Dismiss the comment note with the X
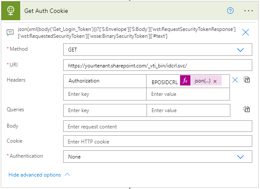The width and height of the screenshot is (260, 189). 246,32
